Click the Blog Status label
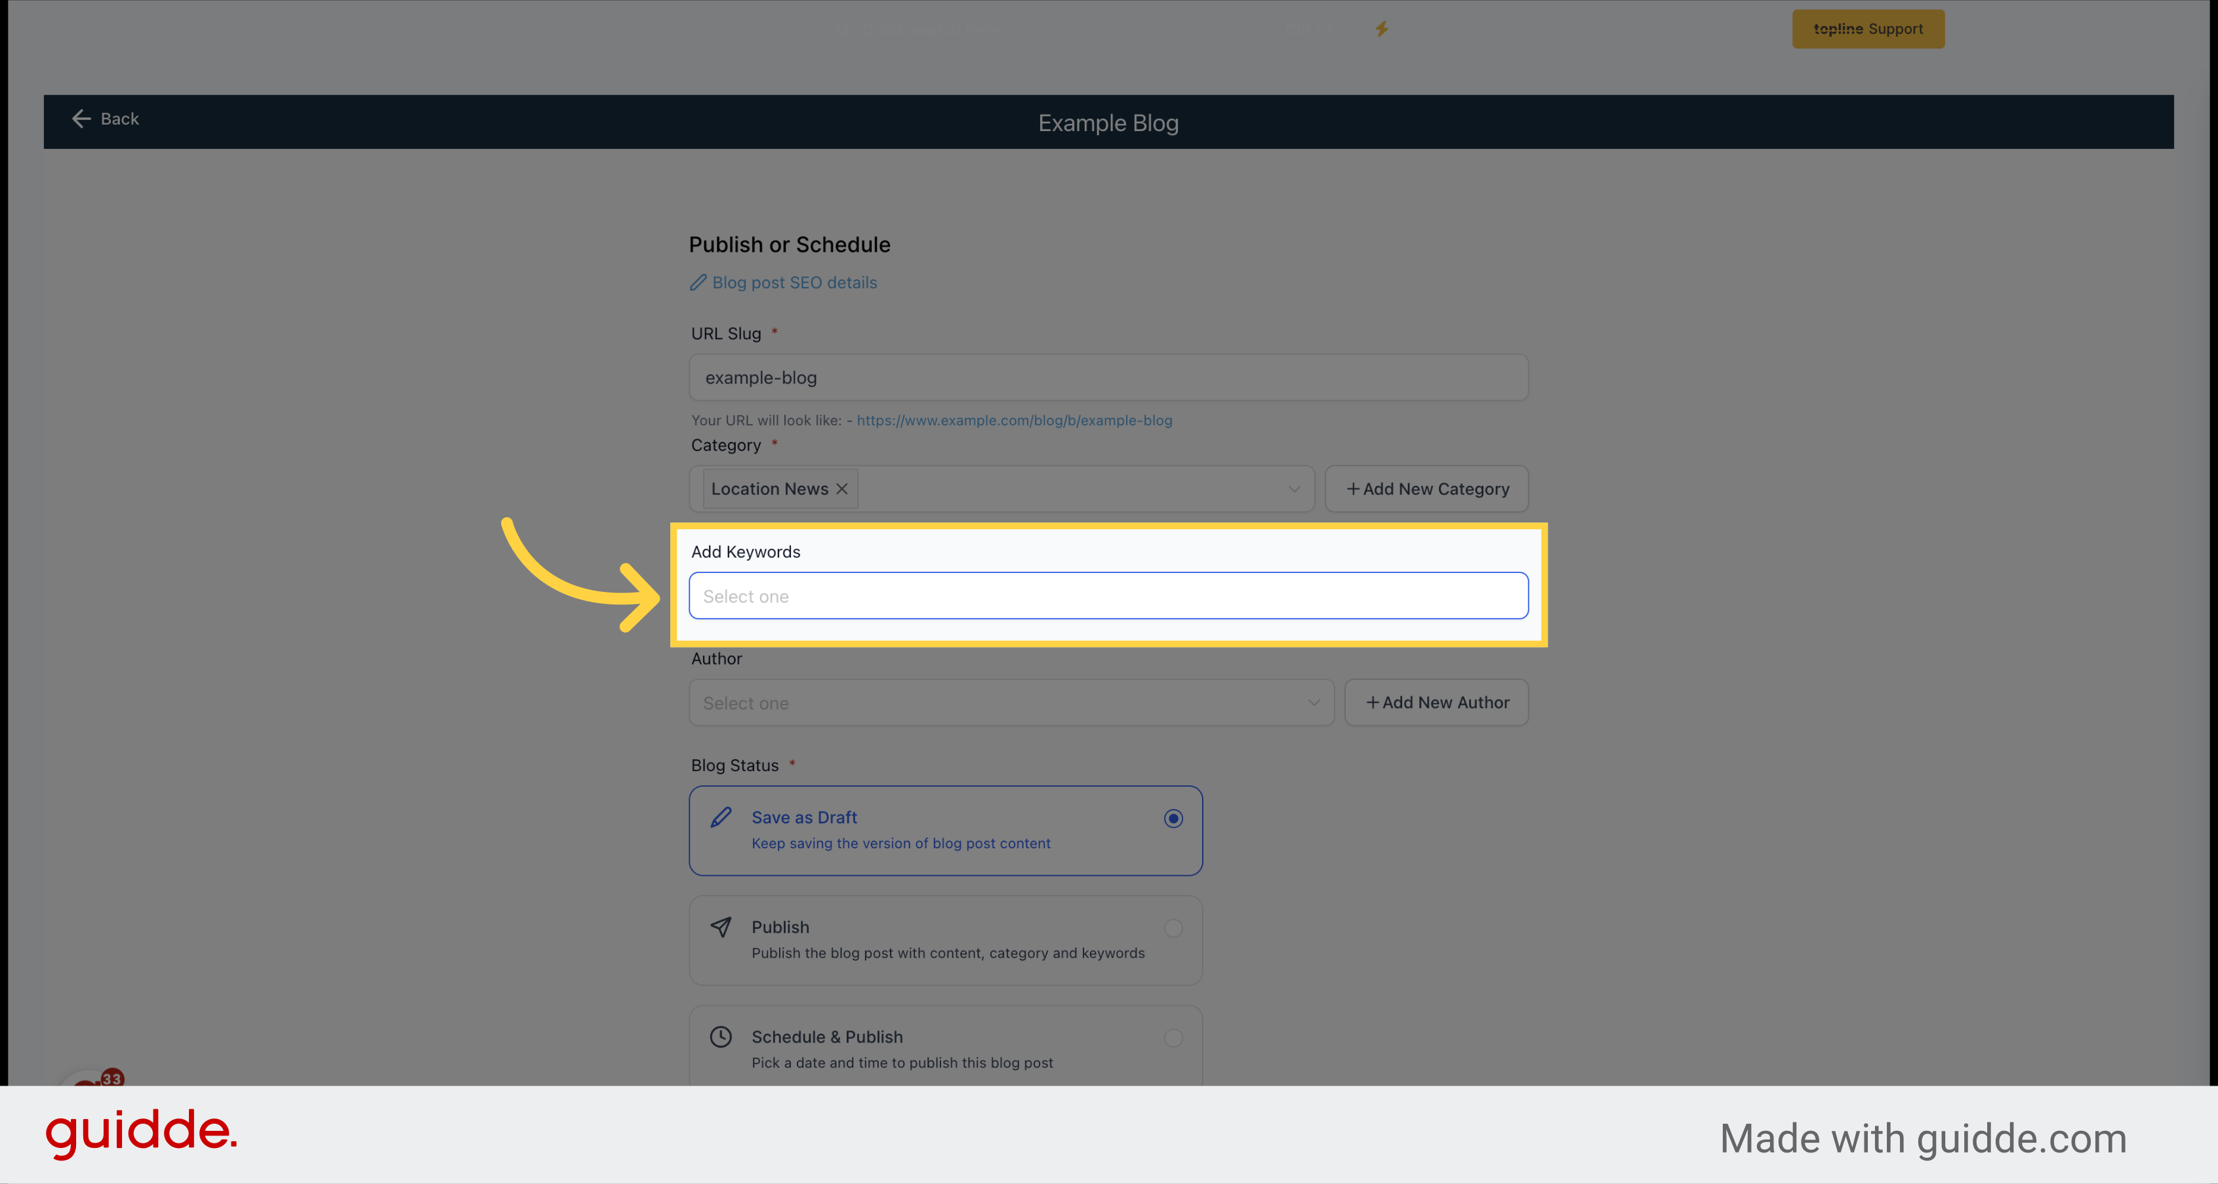 735,765
